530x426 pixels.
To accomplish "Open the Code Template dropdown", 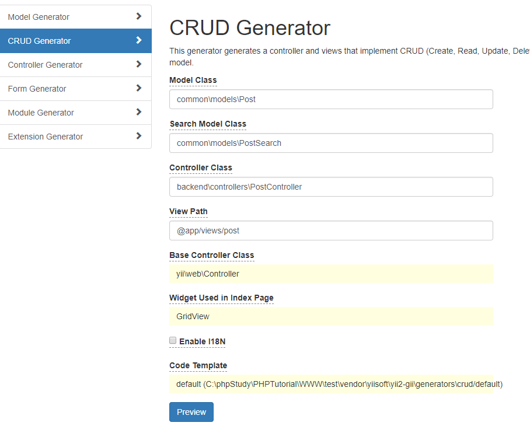I will (x=331, y=384).
